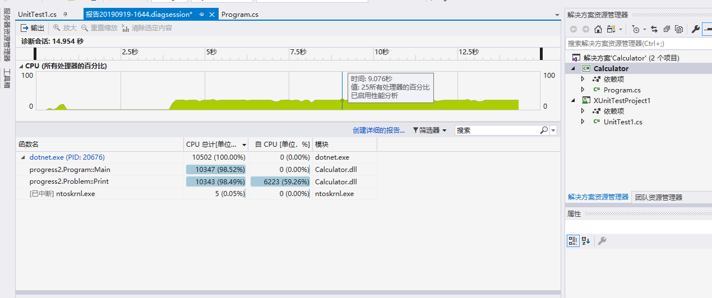The image size is (712, 298).
Task: Toggle pin on the diagsession tab
Action: click(201, 15)
